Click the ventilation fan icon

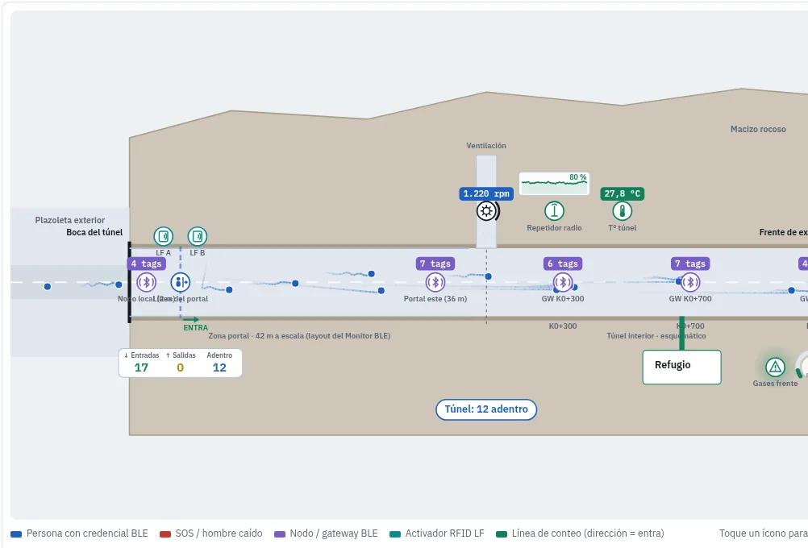point(486,211)
